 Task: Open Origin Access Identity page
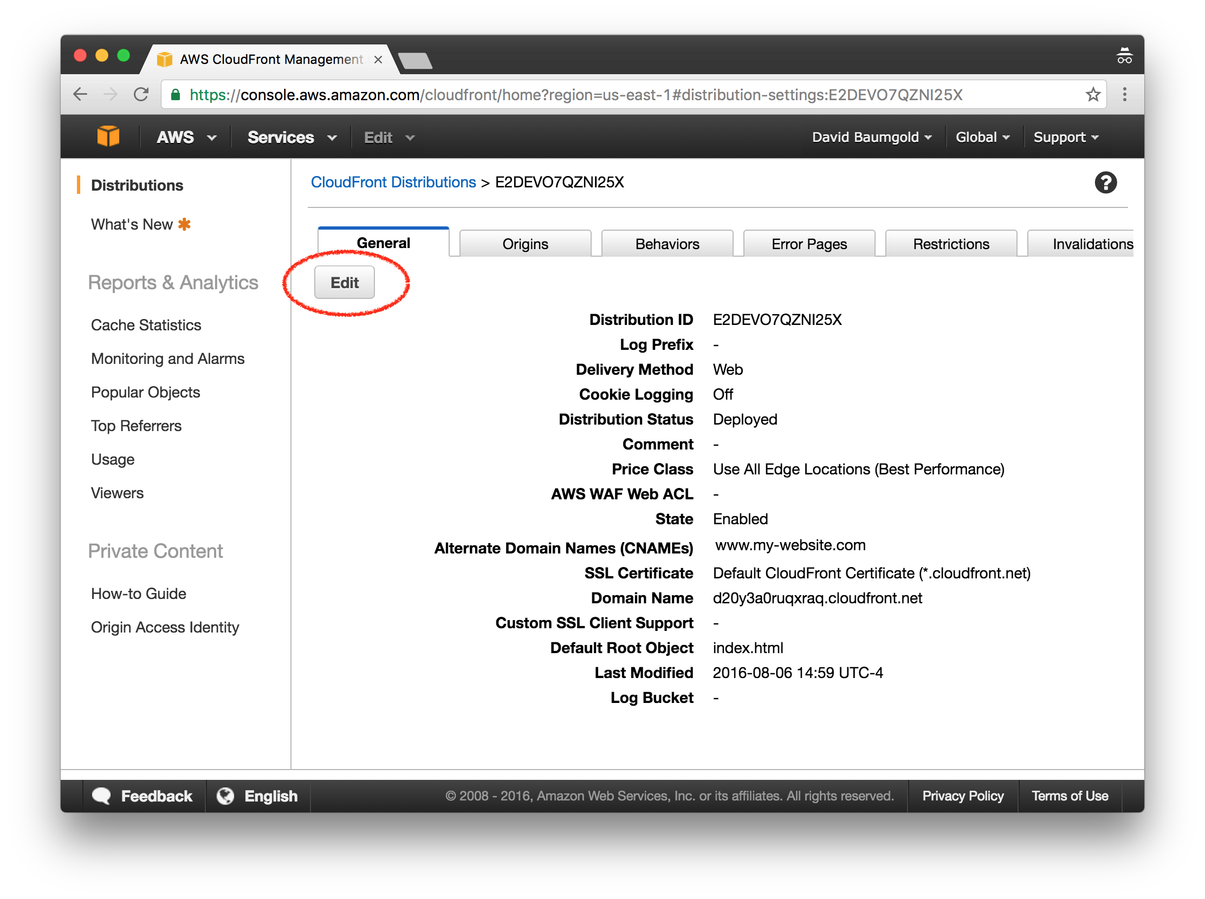[165, 627]
